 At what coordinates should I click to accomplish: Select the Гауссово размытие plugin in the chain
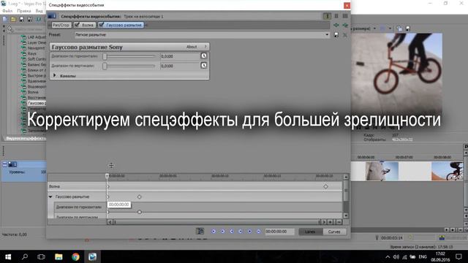[124, 25]
